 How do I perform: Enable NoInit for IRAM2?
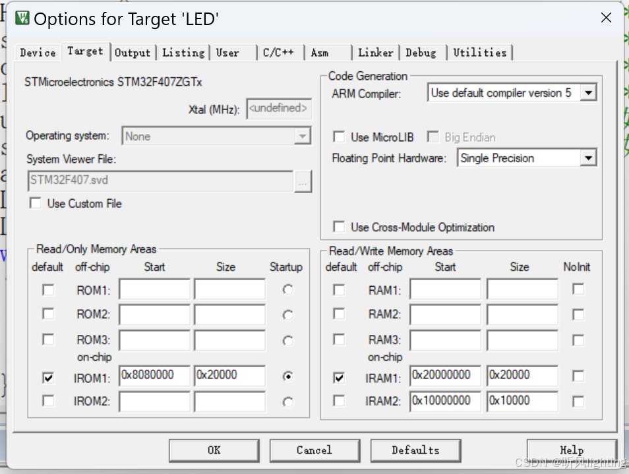coord(578,401)
